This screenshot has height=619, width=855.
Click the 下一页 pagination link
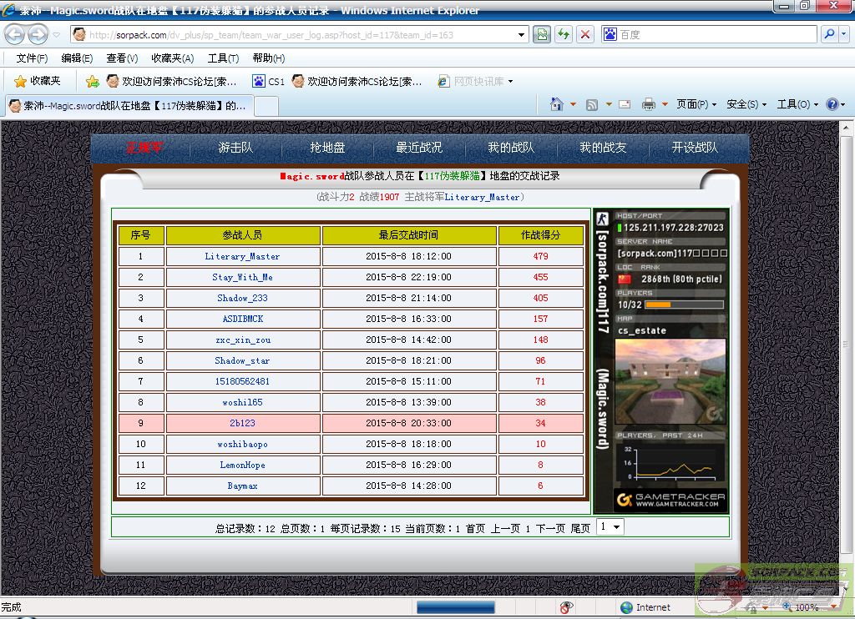[x=550, y=528]
